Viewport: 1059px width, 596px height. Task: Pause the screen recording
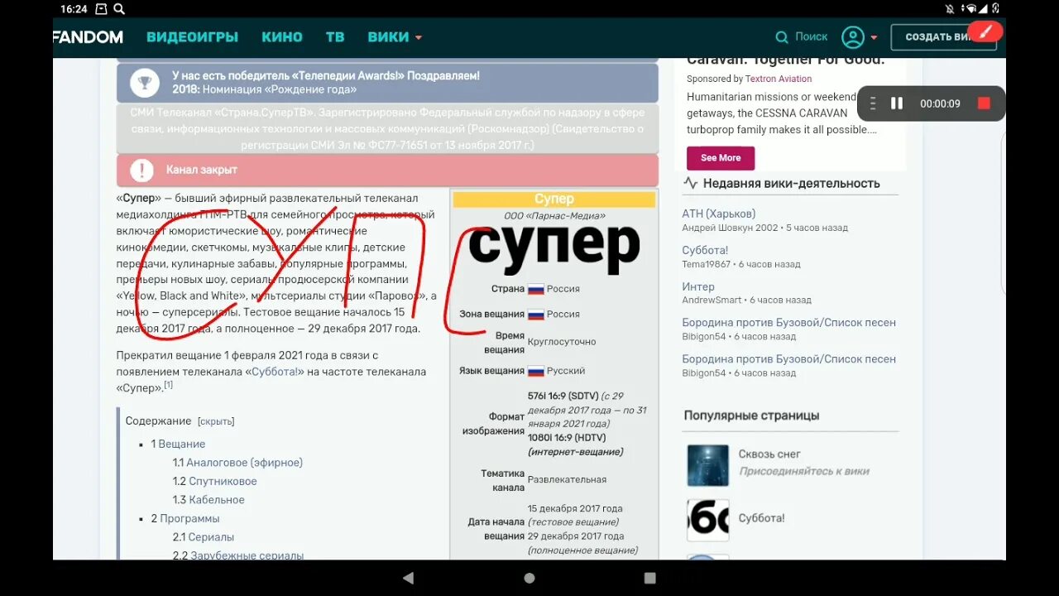897,103
